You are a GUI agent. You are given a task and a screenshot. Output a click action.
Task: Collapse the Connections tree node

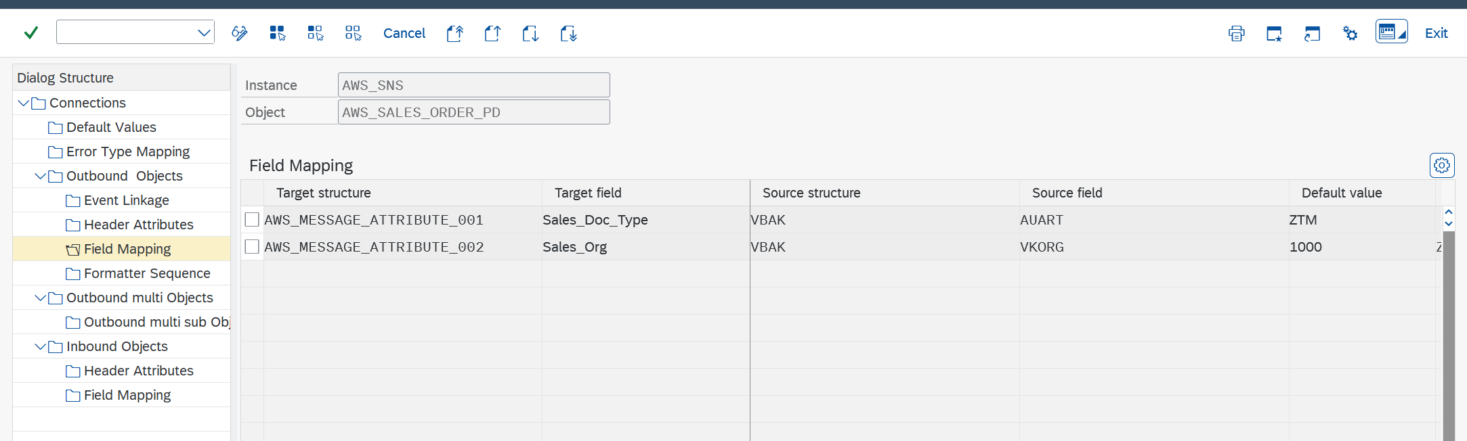pyautogui.click(x=24, y=103)
